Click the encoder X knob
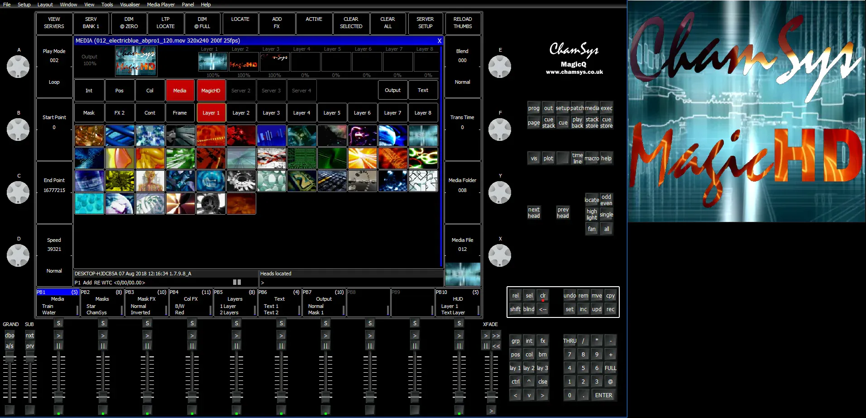 [x=500, y=255]
